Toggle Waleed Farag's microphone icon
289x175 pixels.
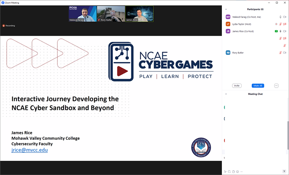click(x=281, y=17)
